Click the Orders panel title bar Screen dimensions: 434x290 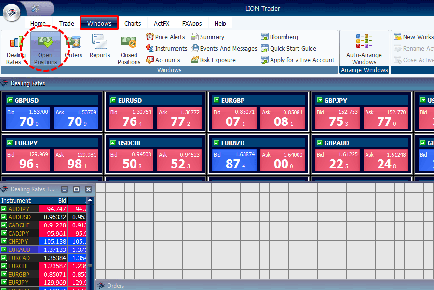coord(265,285)
